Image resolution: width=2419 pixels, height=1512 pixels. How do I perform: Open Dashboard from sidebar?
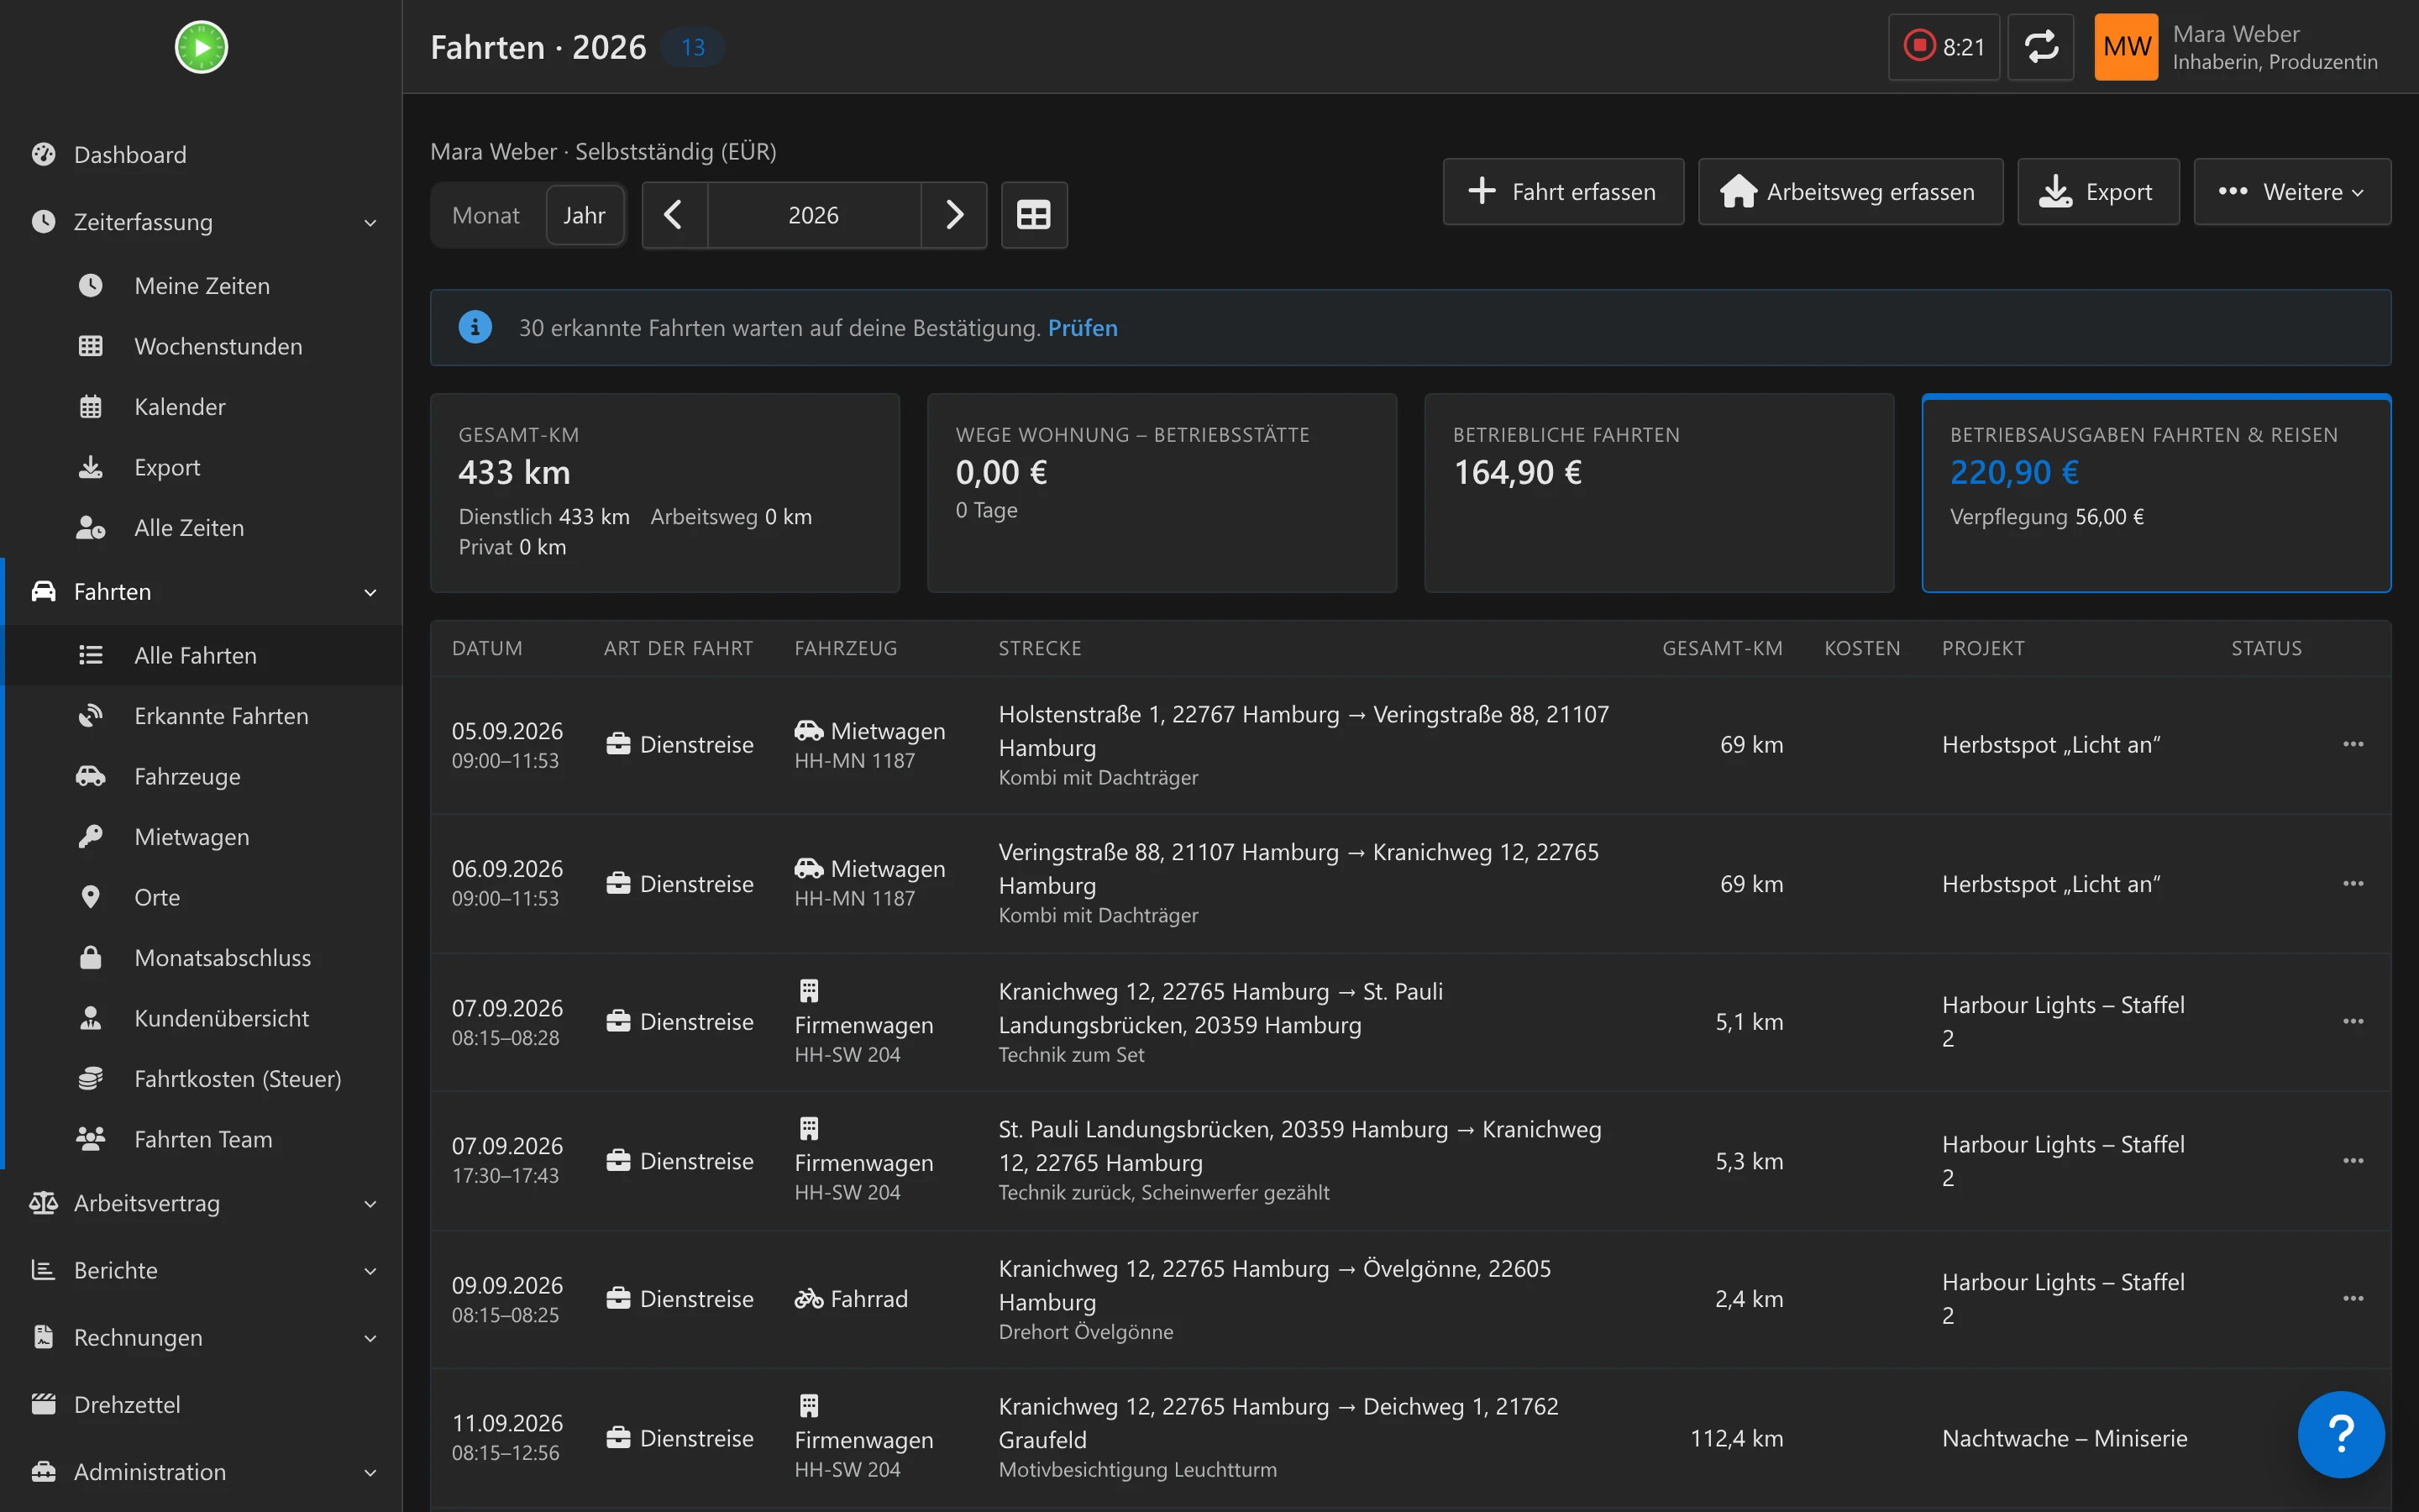coord(201,155)
